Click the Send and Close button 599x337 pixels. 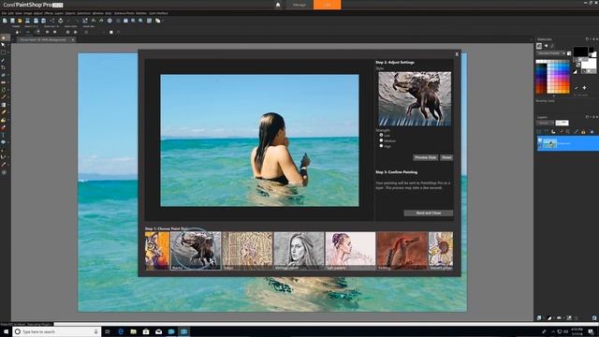click(429, 212)
